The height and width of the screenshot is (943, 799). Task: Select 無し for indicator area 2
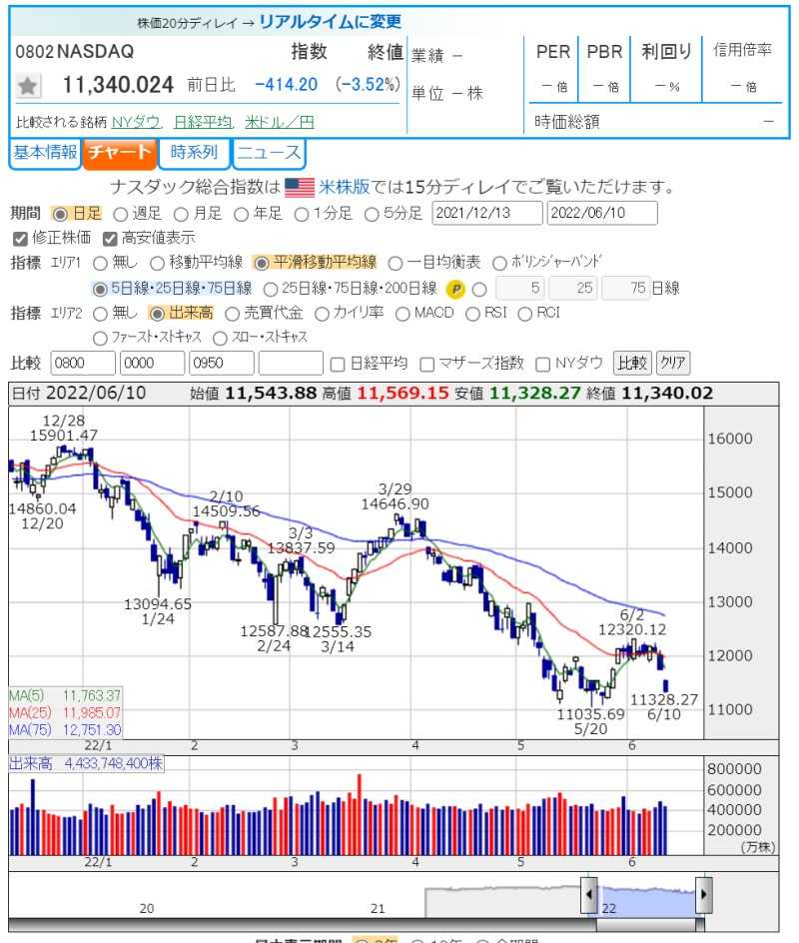point(101,314)
